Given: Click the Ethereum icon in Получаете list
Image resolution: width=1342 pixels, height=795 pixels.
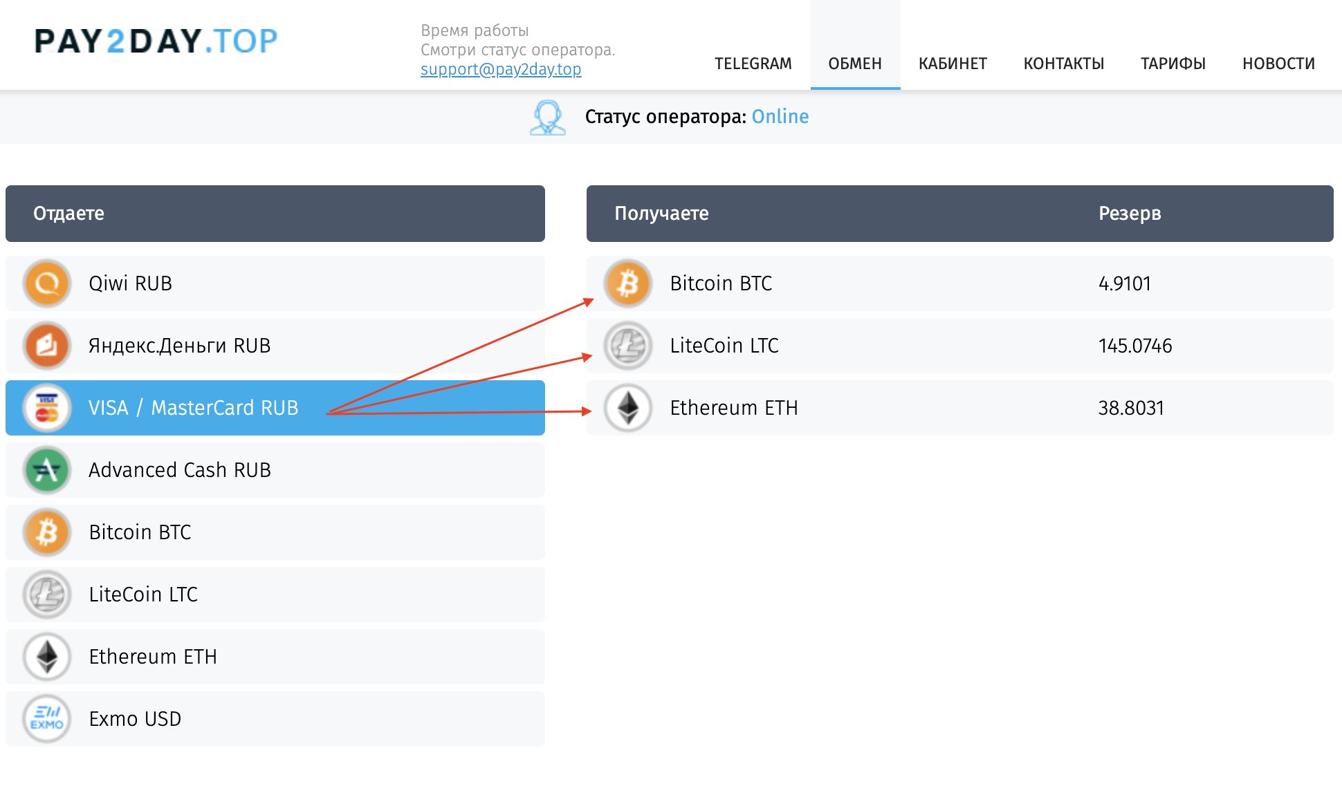Looking at the screenshot, I should (628, 408).
